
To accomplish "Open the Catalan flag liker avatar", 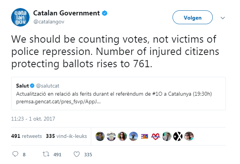I will click(145, 136).
